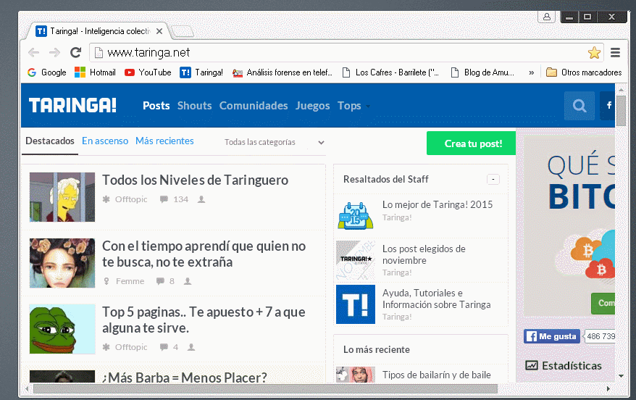Click Simpsons thumbnail of Taringuero post
Image resolution: width=636 pixels, height=400 pixels.
(x=62, y=197)
